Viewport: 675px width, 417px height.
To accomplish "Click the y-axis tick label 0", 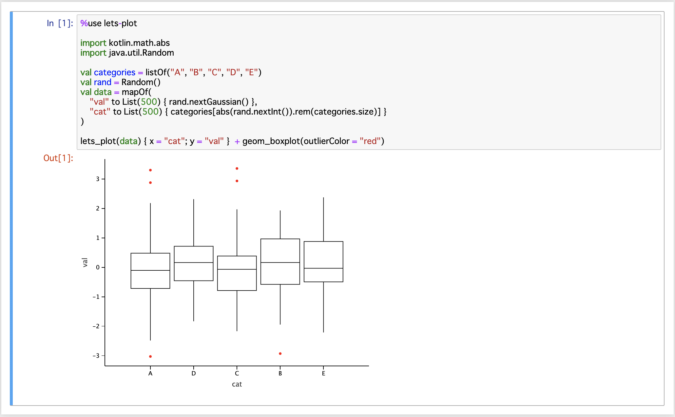I will coord(98,267).
